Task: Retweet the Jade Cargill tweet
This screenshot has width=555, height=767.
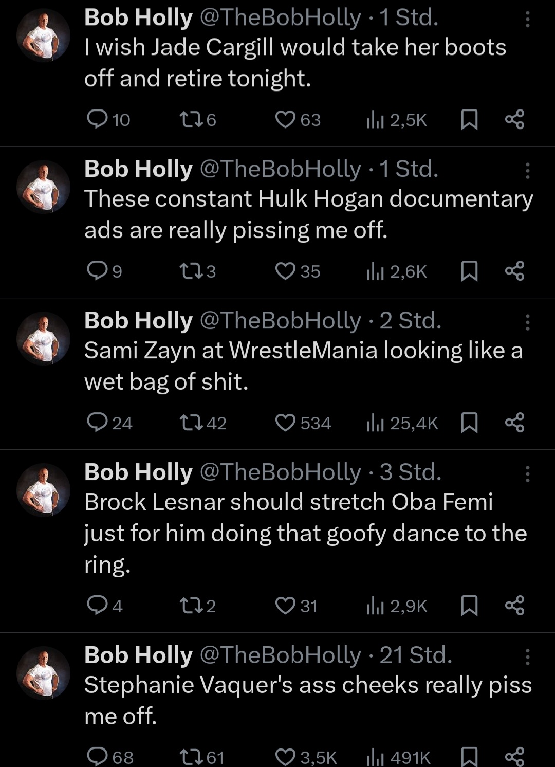Action: click(188, 119)
